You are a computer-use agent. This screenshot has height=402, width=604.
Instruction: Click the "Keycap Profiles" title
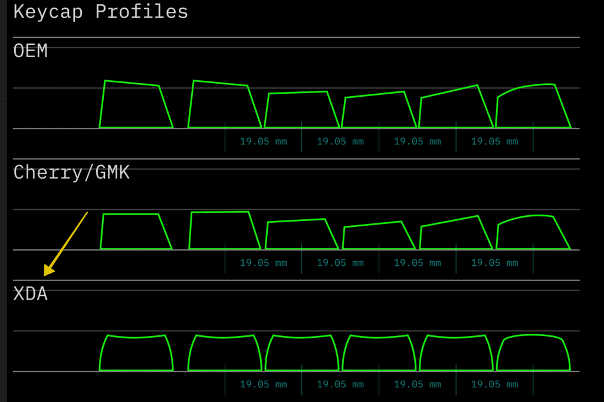(100, 12)
